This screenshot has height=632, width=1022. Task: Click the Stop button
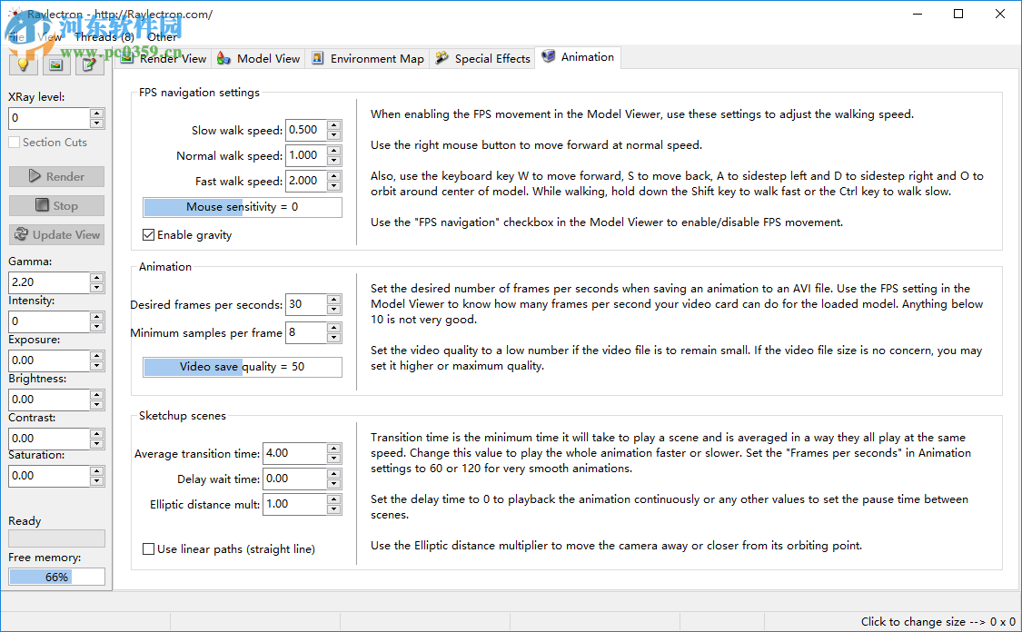click(56, 206)
